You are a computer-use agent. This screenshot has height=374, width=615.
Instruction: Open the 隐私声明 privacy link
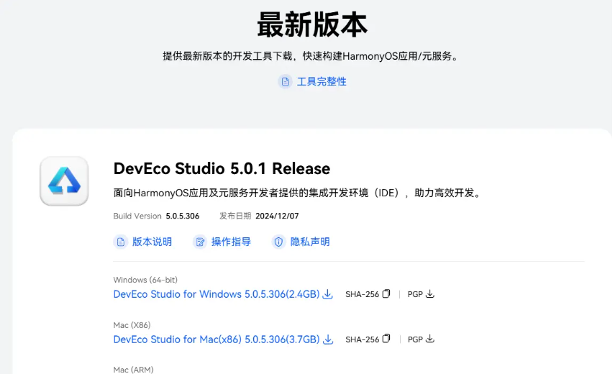point(310,242)
